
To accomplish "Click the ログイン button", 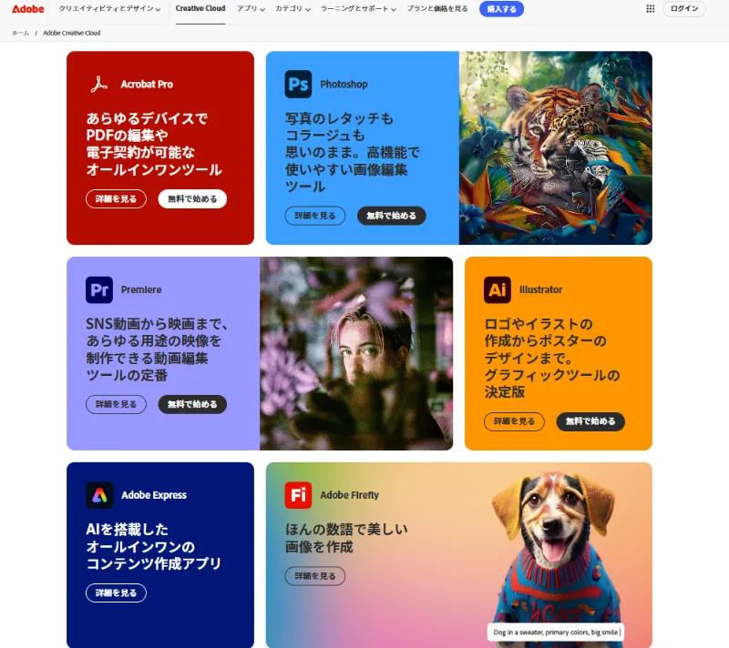I will click(x=684, y=9).
